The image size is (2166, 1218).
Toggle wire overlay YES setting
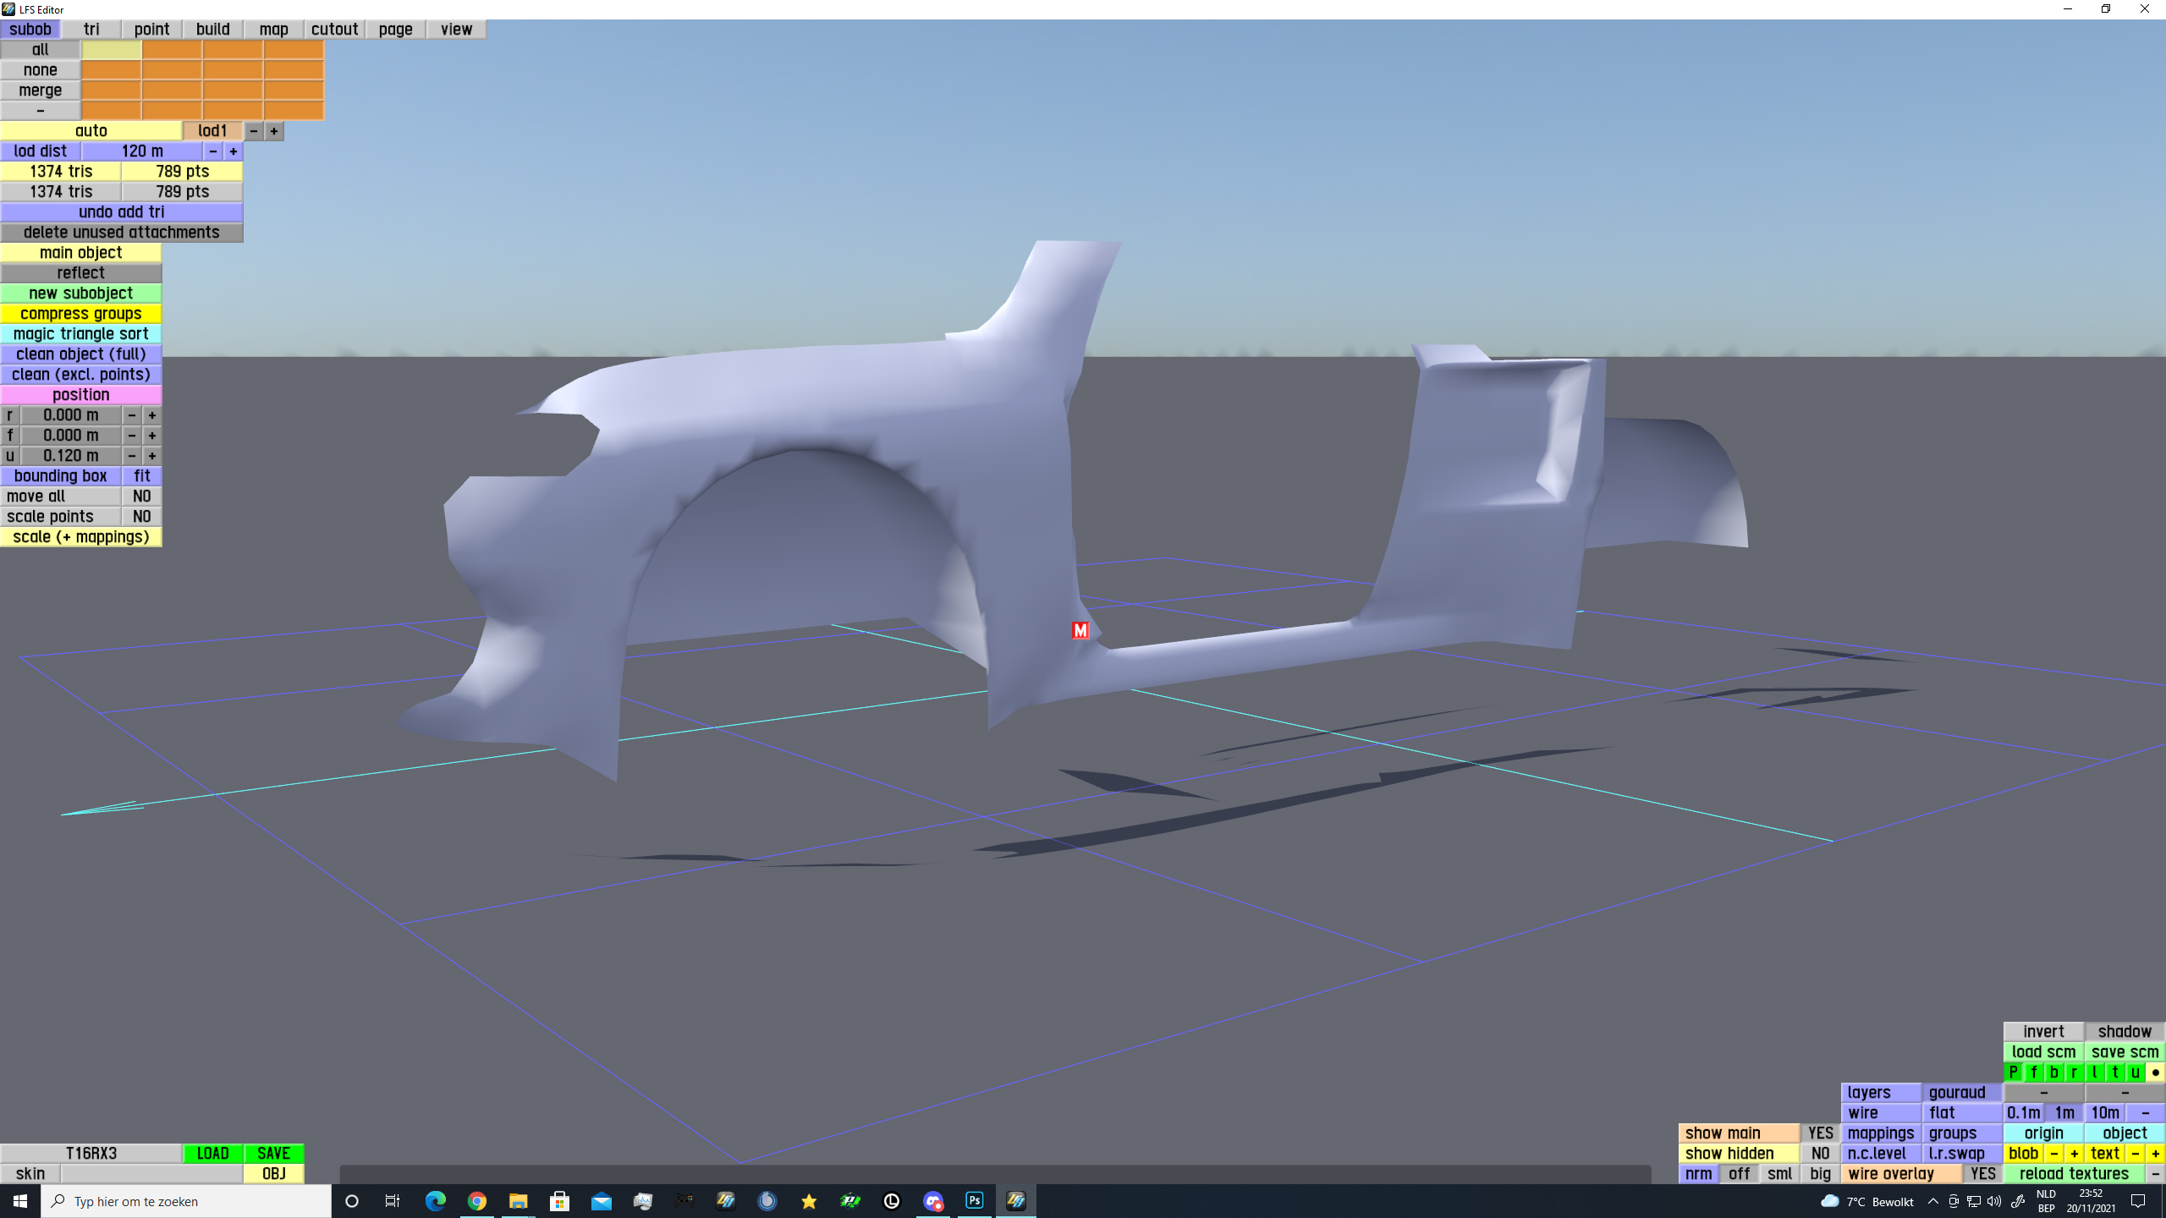pyautogui.click(x=1982, y=1174)
